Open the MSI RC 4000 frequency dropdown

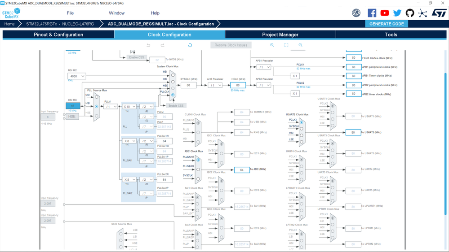tap(76, 76)
